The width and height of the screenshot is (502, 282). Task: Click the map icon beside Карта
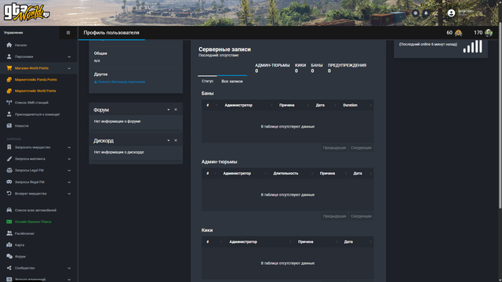9,245
